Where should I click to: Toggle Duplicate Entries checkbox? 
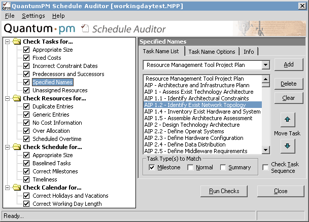click(x=26, y=106)
